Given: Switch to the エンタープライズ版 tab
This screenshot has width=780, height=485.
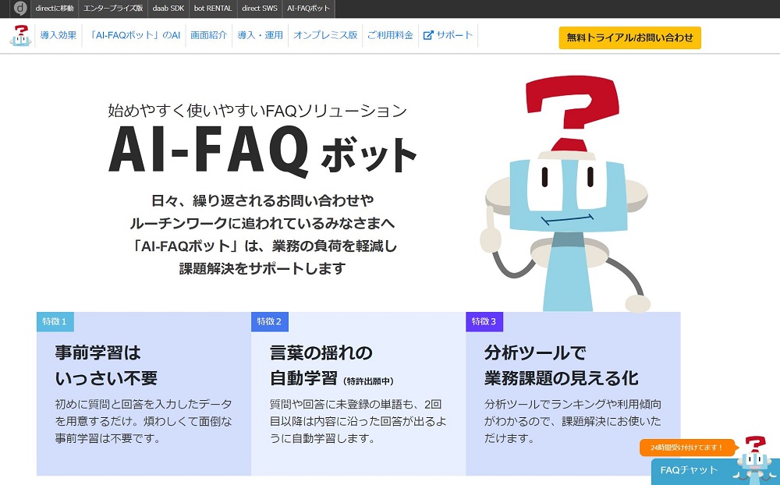Looking at the screenshot, I should click(x=113, y=9).
